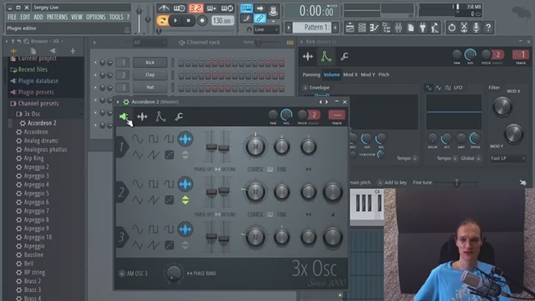
Task: Select the Analog dreamz preset
Action: [x=41, y=141]
